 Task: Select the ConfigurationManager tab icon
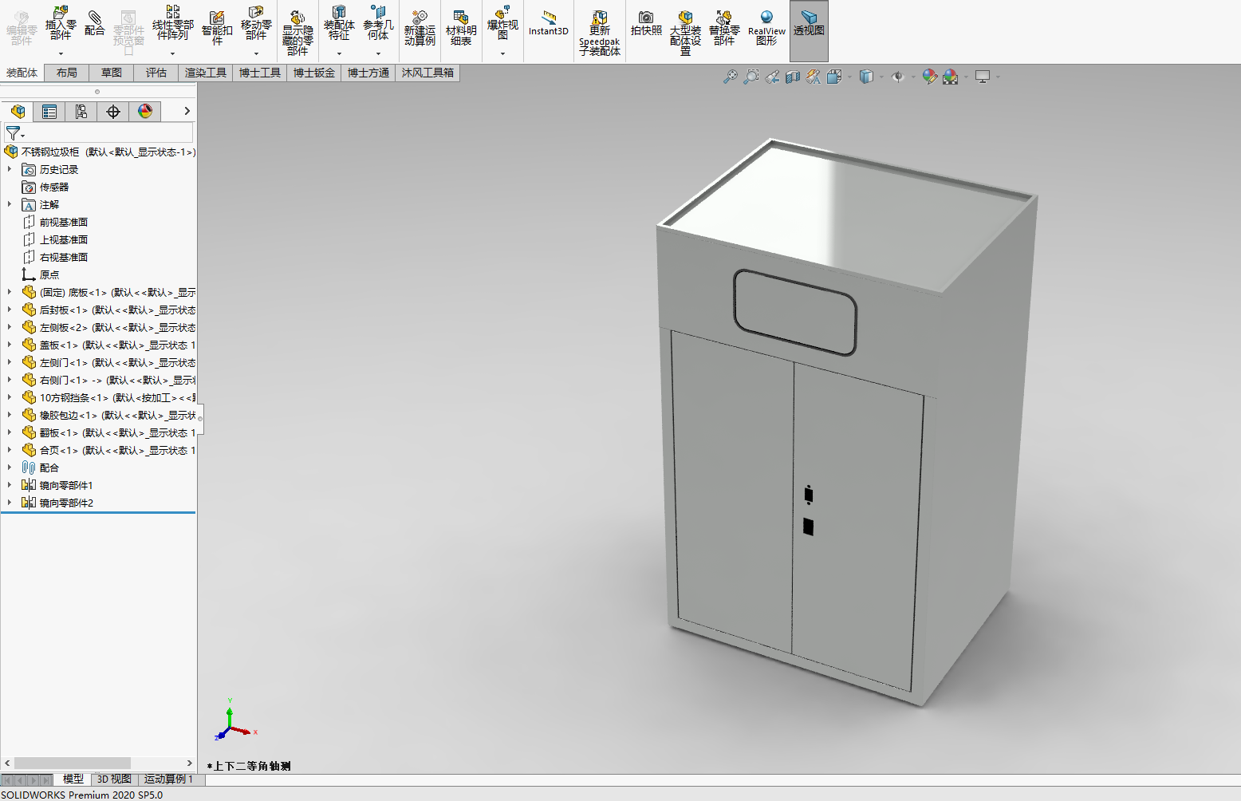tap(81, 112)
